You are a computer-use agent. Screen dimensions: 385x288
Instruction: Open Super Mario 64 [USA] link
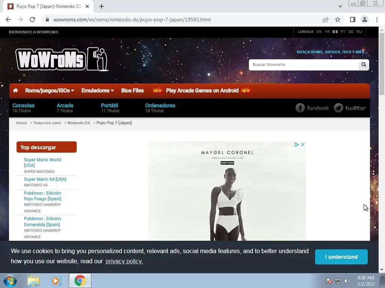(45, 179)
